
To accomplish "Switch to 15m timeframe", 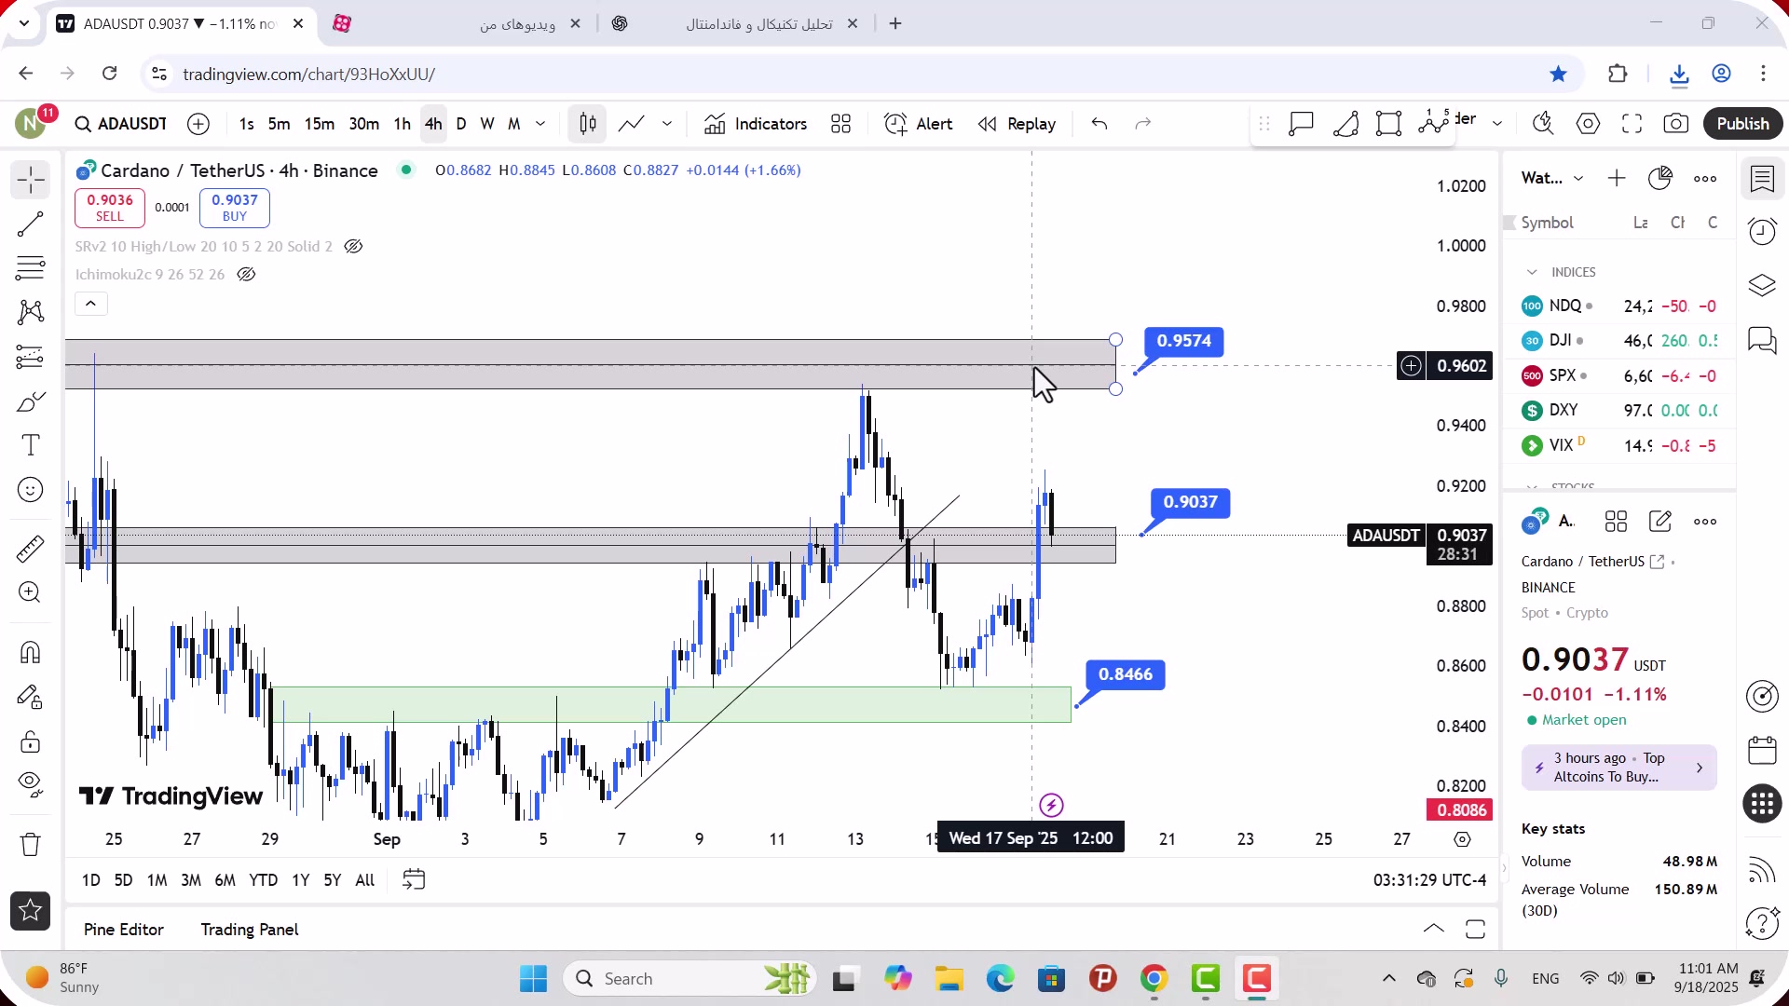I will [x=320, y=124].
